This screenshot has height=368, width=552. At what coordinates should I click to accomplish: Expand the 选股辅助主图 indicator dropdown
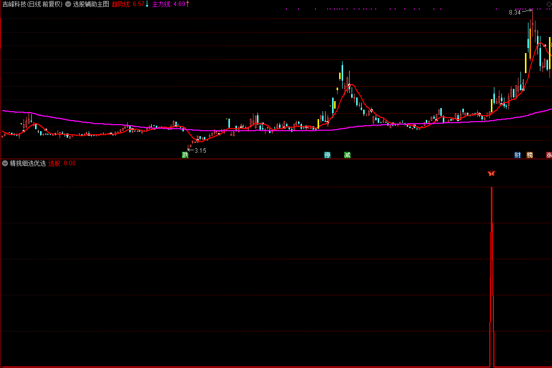(68, 4)
